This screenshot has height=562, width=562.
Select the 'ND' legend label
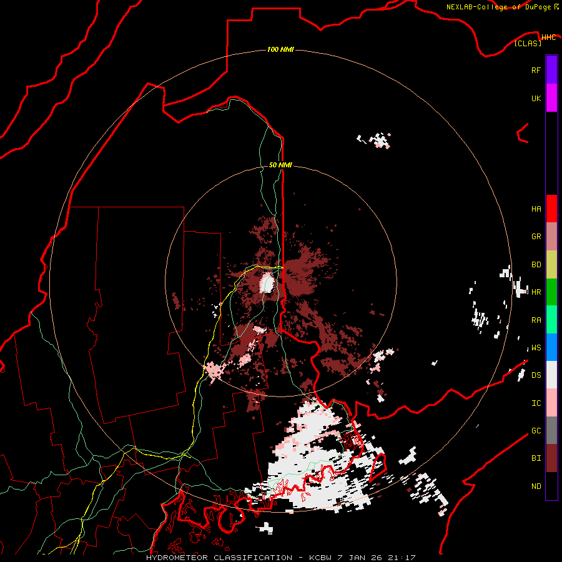point(536,486)
